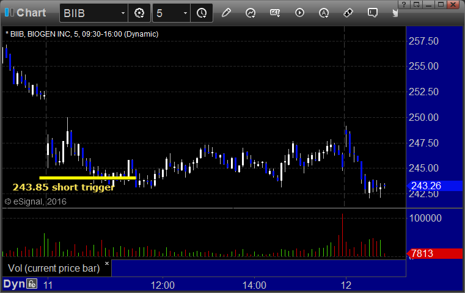Screen dimensions: 465x293
Task: Open the comment speech bubble icon
Action: [373, 13]
